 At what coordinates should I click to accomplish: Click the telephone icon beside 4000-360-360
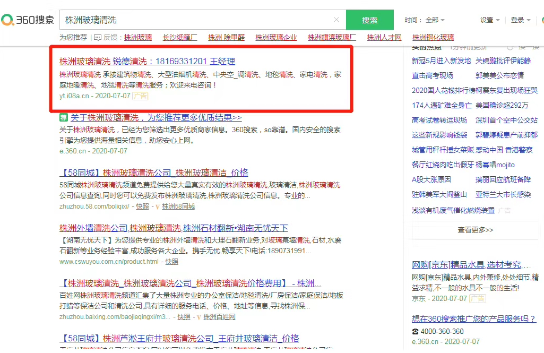click(x=415, y=331)
